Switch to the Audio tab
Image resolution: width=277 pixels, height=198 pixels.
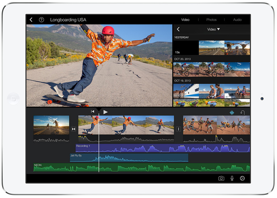[237, 20]
